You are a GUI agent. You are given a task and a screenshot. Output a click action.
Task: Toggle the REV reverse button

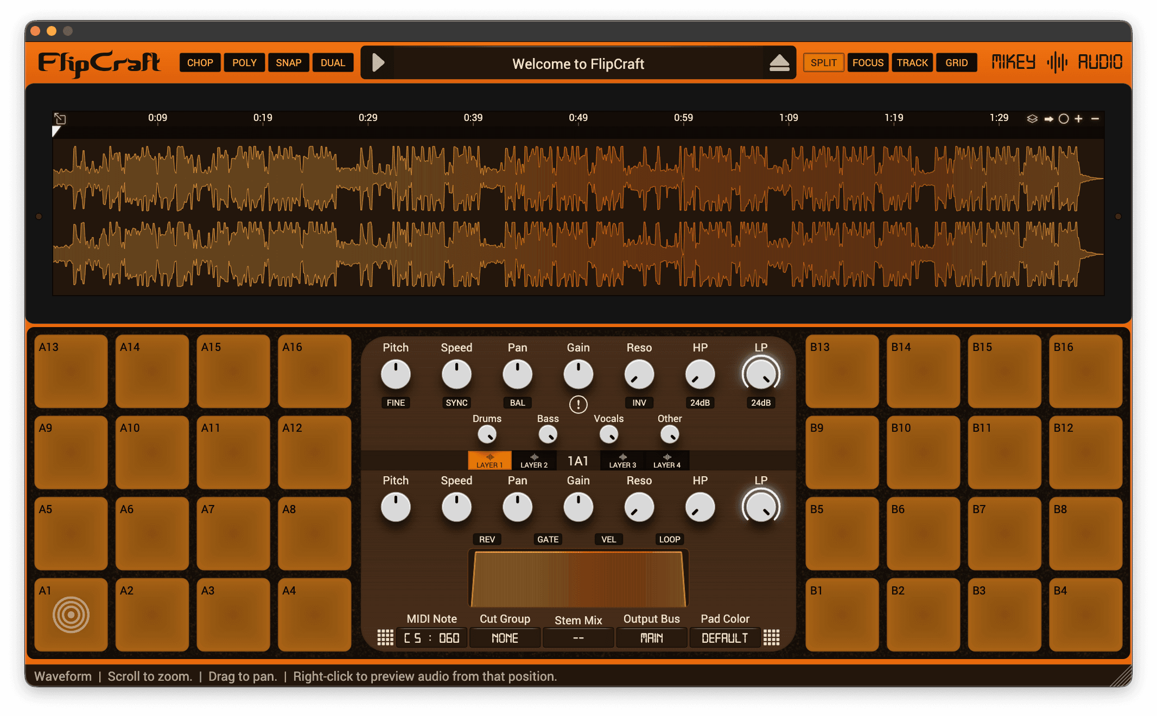pos(487,539)
